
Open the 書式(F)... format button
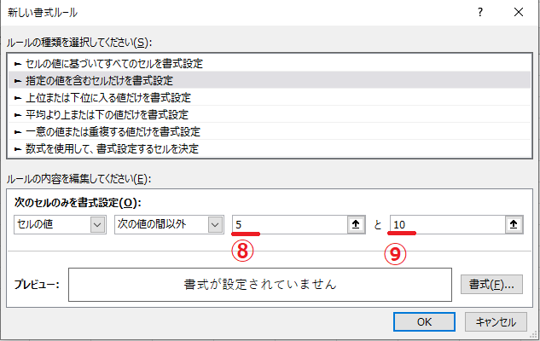pyautogui.click(x=491, y=284)
